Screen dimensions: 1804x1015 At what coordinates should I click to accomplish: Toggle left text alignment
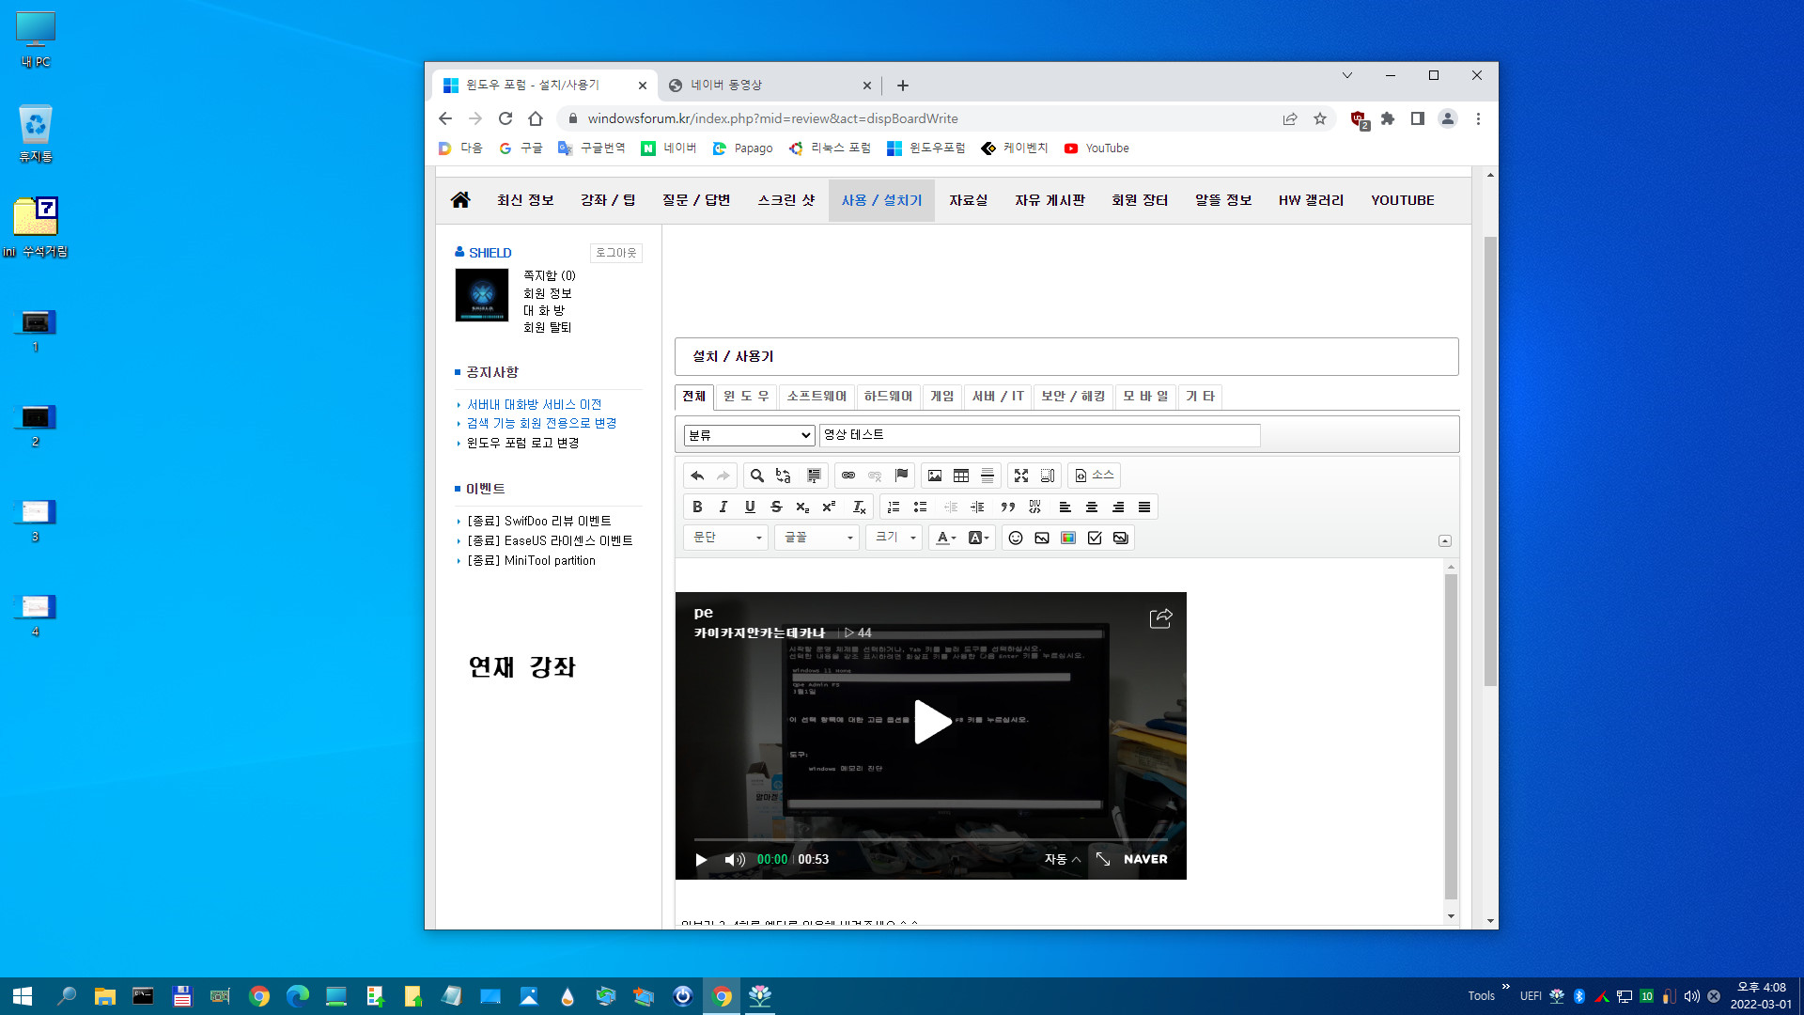(x=1065, y=507)
